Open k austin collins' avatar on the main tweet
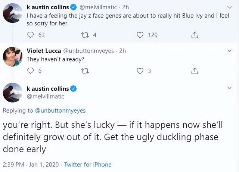Screen dimensions: 239x172 [13, 93]
